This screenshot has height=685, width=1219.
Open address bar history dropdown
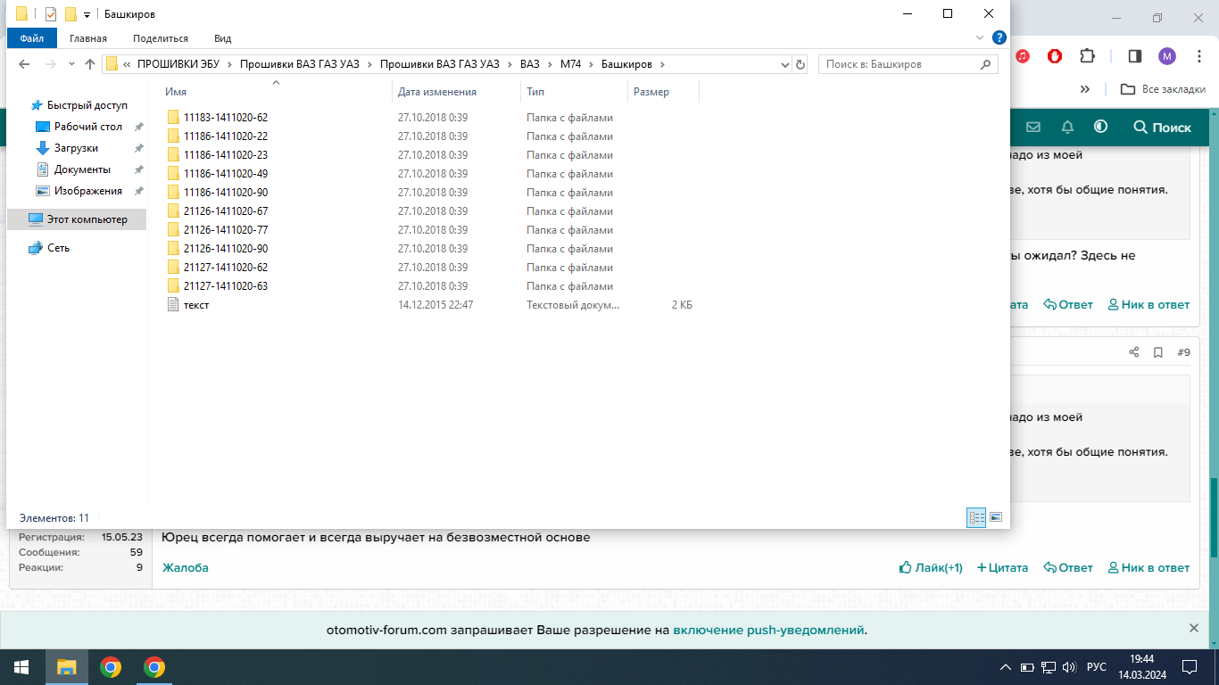784,64
